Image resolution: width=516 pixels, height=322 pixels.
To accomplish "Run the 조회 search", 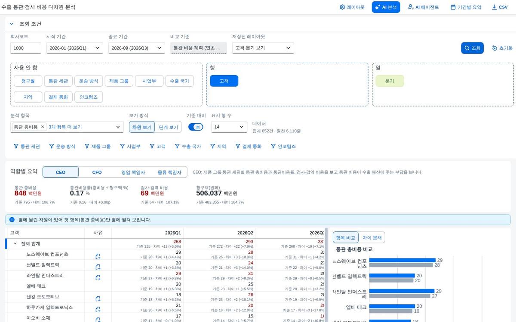I will click(x=473, y=48).
